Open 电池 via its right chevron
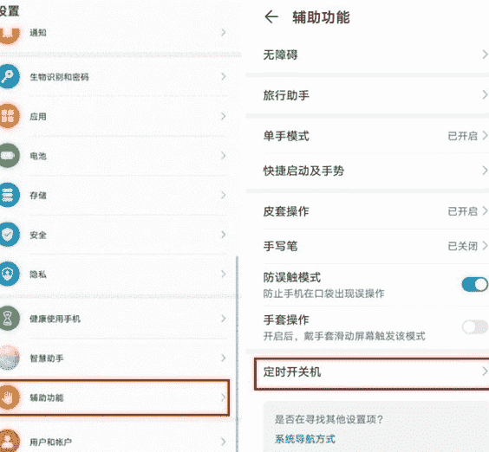 pos(224,156)
